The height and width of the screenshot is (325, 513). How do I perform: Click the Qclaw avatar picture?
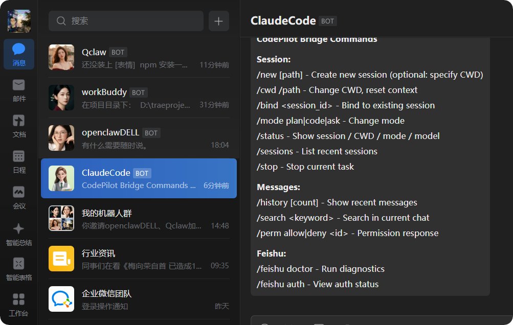tap(61, 58)
